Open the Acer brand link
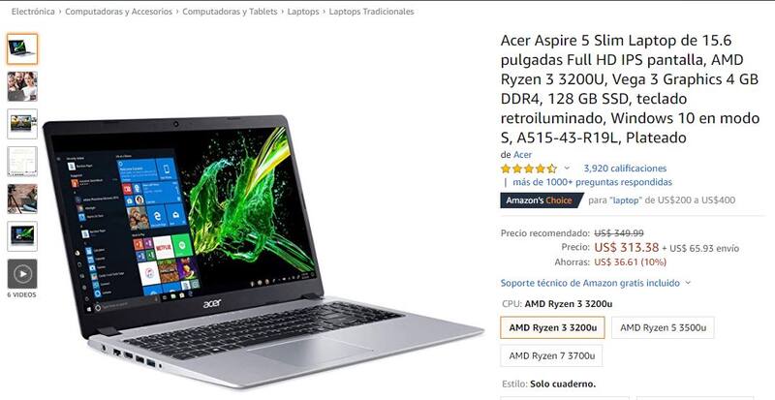This screenshot has width=775, height=400. [x=522, y=155]
